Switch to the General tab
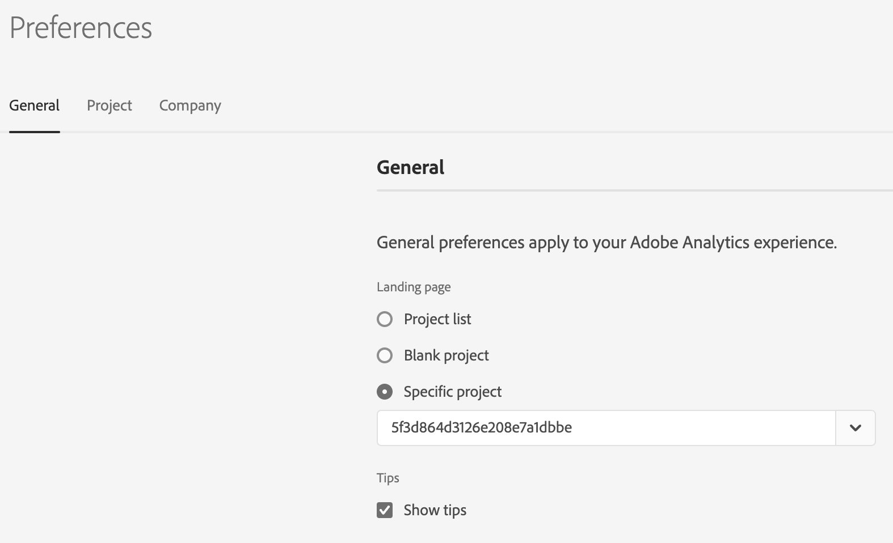 pos(35,105)
